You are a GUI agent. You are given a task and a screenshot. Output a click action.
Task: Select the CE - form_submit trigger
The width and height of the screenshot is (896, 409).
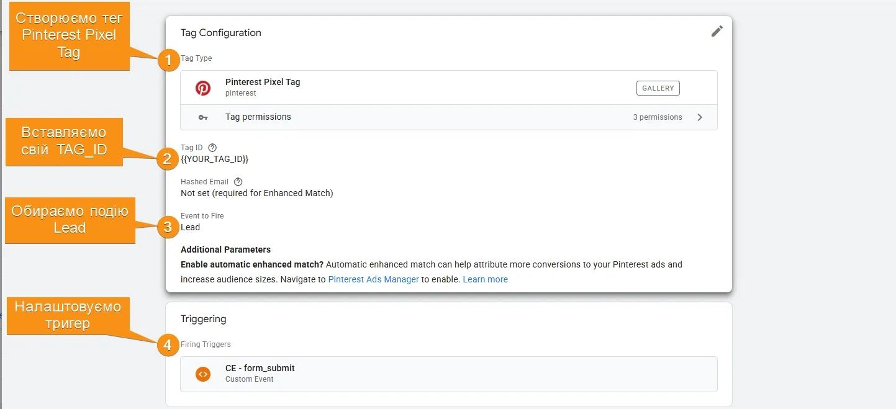tap(448, 374)
